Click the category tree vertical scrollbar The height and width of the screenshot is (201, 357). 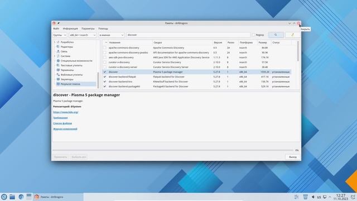(98, 80)
